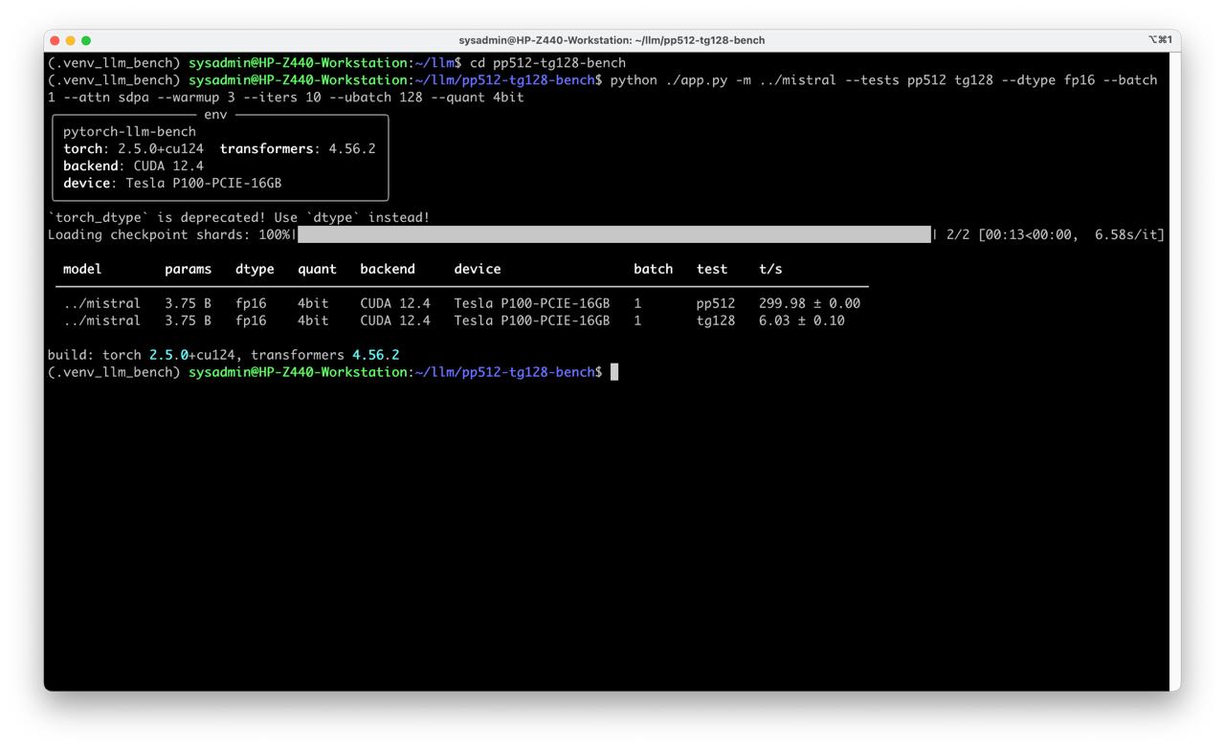Click the checkpoint shards loading progress bar
Screen dimensions: 1225x749
613,235
